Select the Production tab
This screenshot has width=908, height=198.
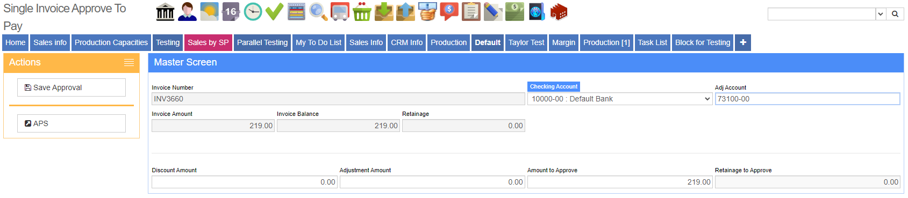[449, 42]
